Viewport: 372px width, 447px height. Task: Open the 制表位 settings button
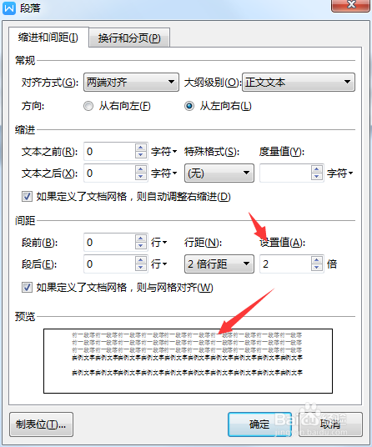tap(41, 424)
